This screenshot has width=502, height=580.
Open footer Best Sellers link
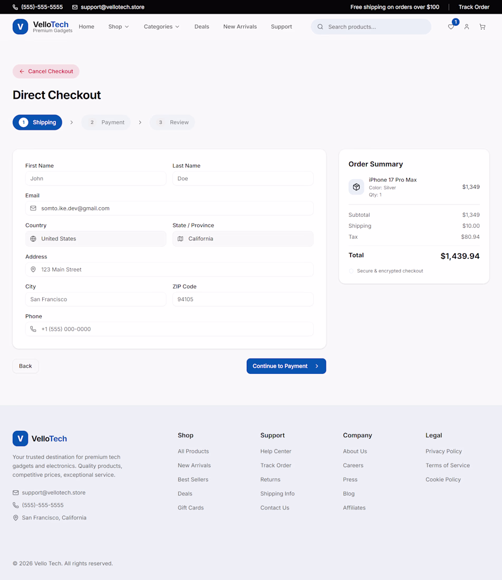193,479
